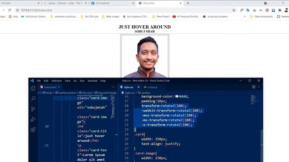Close the YouTube browser tab

coord(38,3)
